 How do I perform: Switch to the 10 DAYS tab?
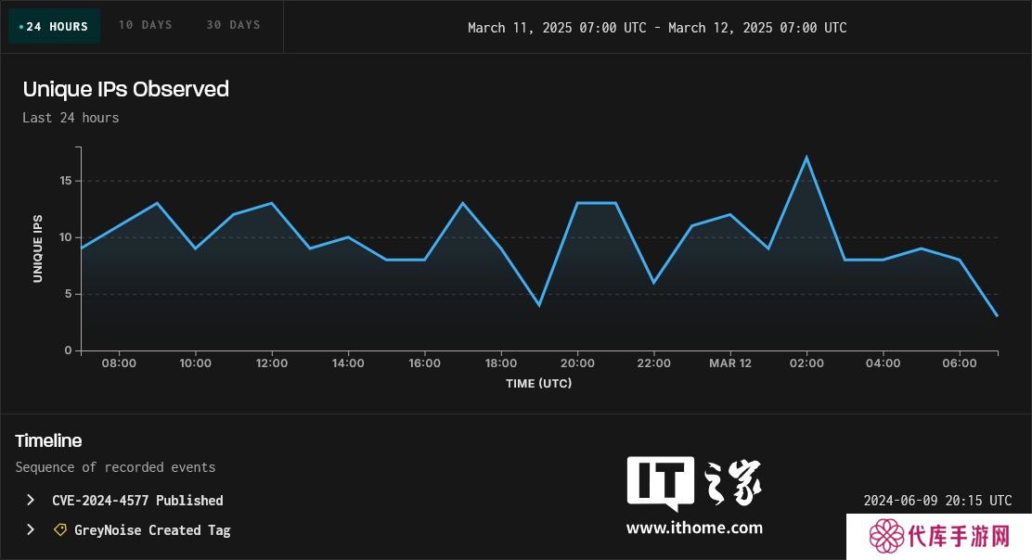pos(146,25)
